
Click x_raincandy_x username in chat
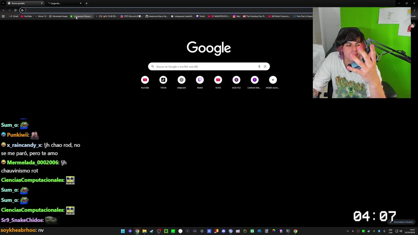click(24, 145)
